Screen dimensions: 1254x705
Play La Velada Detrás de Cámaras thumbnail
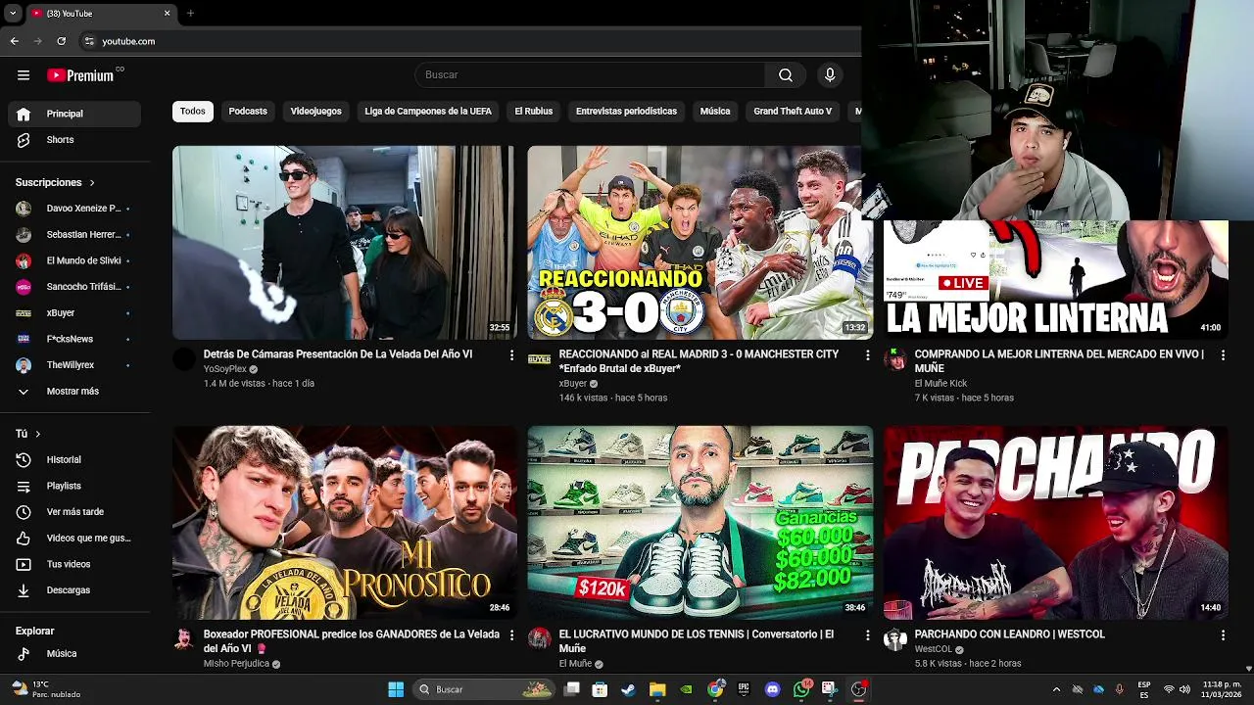[344, 243]
